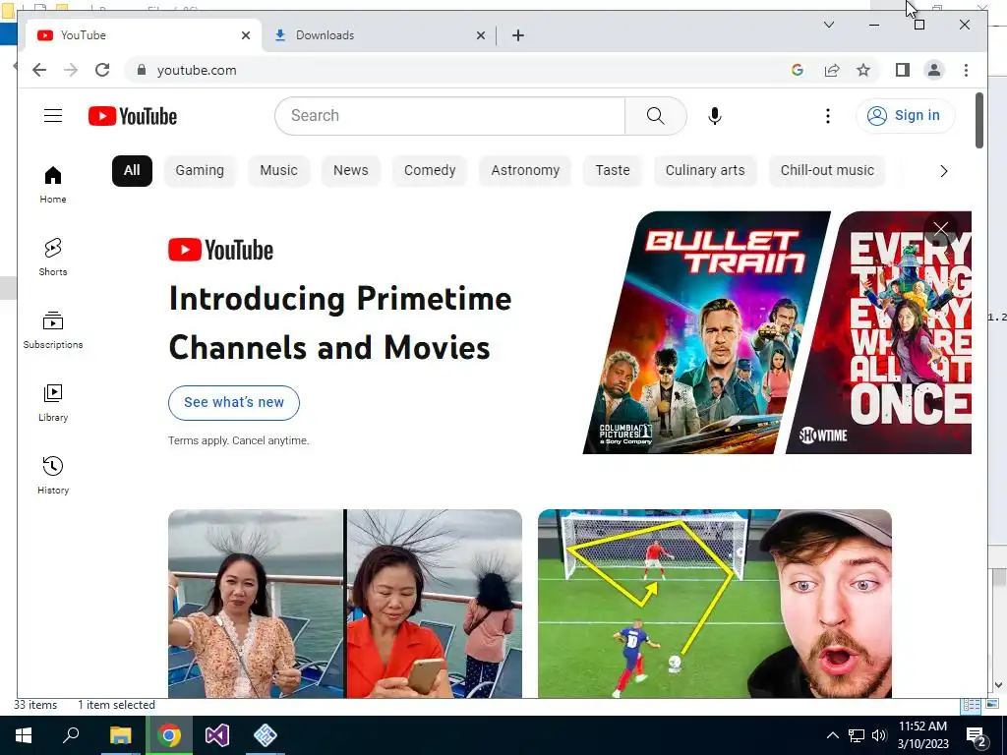1007x755 pixels.
Task: Open the soccer penalty kick video thumbnail
Action: (x=715, y=604)
